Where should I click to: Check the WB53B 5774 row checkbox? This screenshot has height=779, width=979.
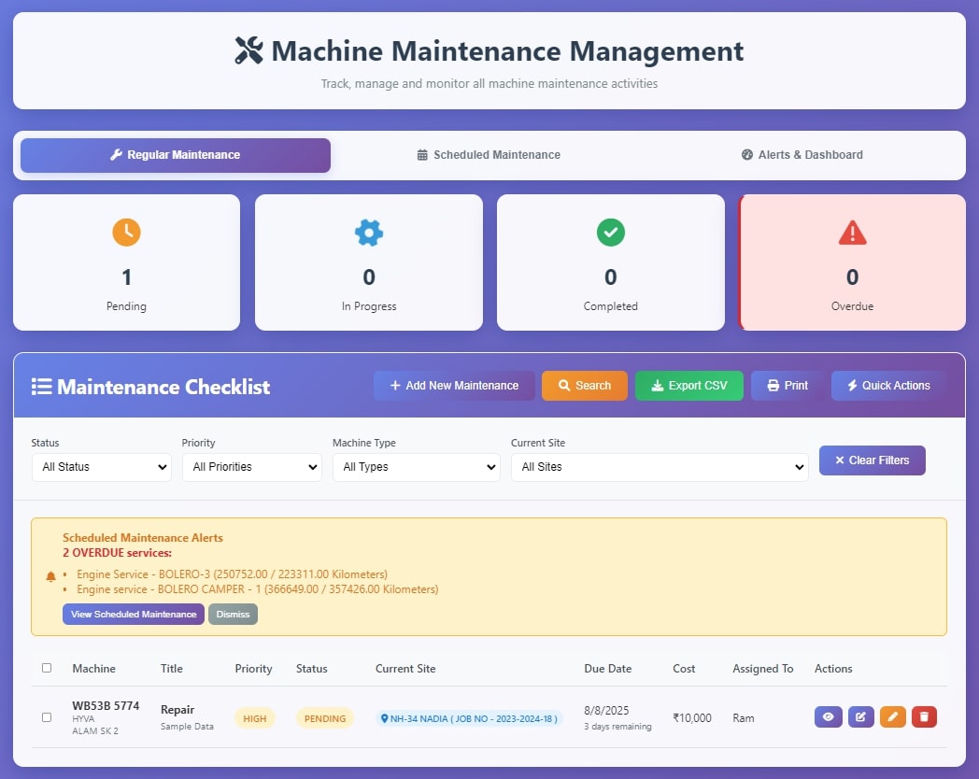click(47, 717)
